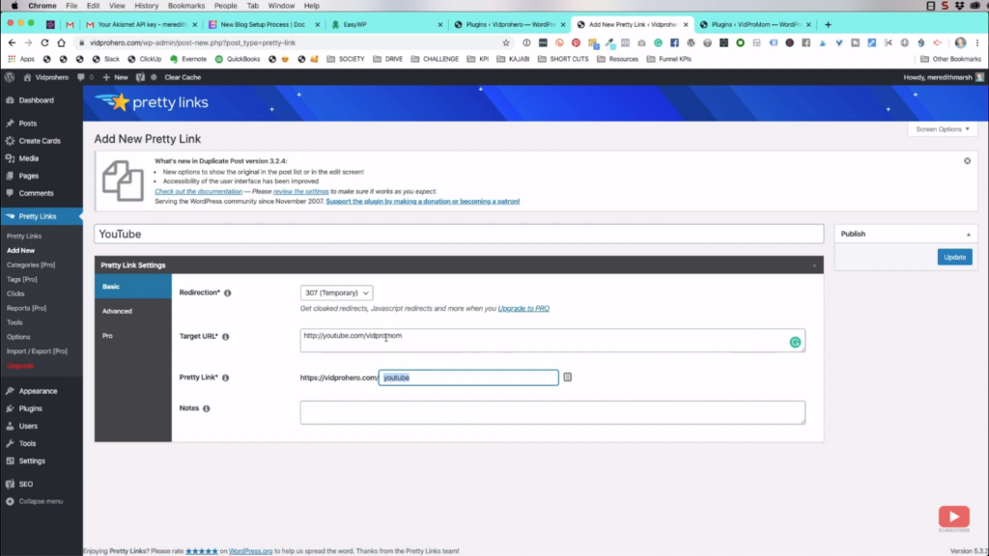Bookmark this page with the star icon
This screenshot has height=556, width=989.
tap(506, 42)
